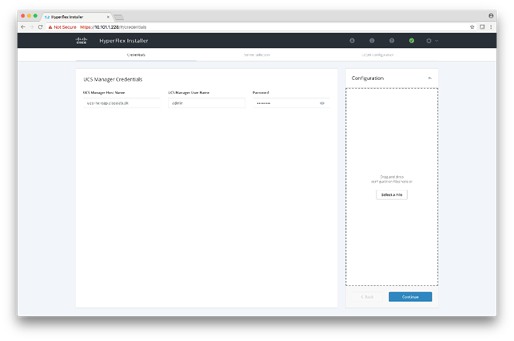Open the help question mark icon
Screen dimensions: 514x341
(x=392, y=41)
